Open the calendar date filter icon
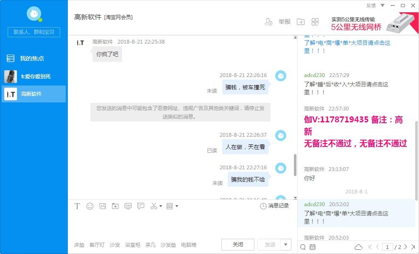 click(x=313, y=247)
